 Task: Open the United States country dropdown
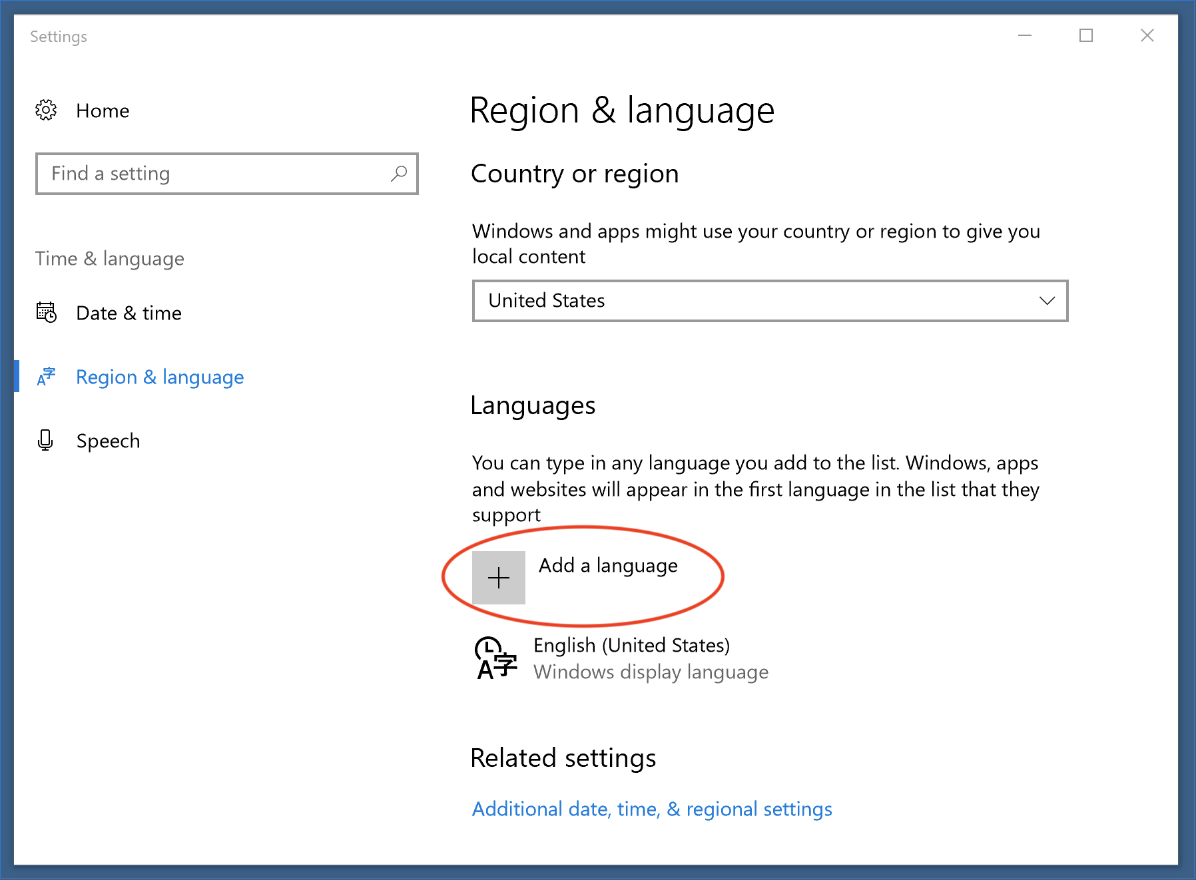click(770, 301)
